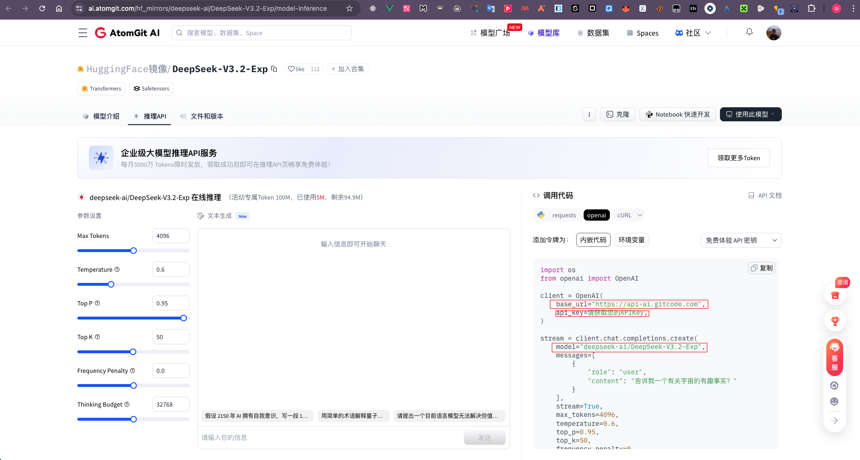Screen dimensions: 860x460
Task: Click the Safetensors tag
Action: pos(151,89)
